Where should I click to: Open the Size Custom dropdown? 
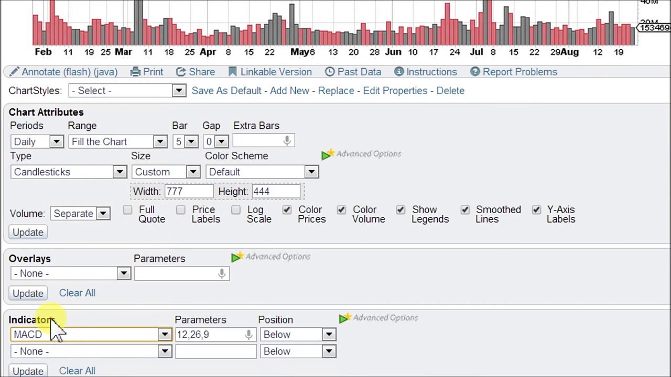[x=166, y=172]
